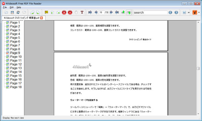Click the '/18' total pages text
Image resolution: width=202 pixels, height=121 pixels.
(x=106, y=12)
